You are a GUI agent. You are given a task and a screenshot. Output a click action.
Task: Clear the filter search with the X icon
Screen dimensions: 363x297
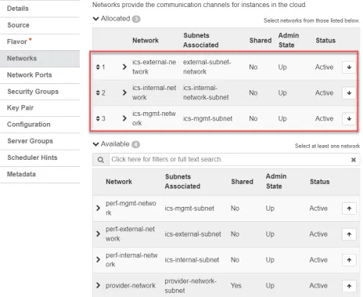(x=354, y=160)
